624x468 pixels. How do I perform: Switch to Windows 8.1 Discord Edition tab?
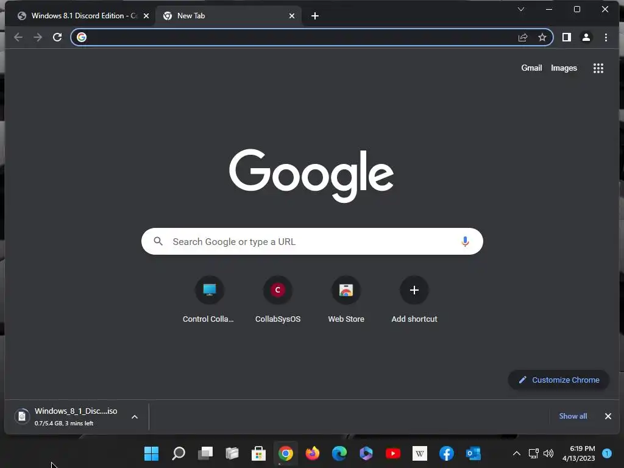point(80,16)
